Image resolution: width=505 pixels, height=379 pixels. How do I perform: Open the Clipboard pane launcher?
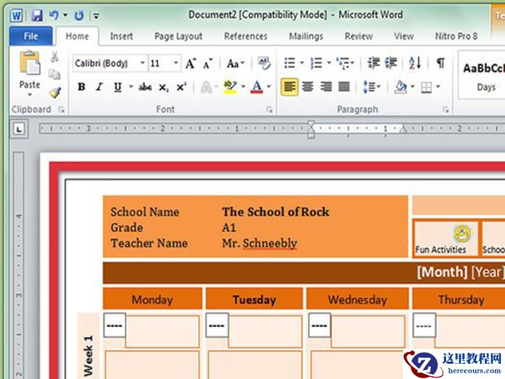tap(62, 110)
